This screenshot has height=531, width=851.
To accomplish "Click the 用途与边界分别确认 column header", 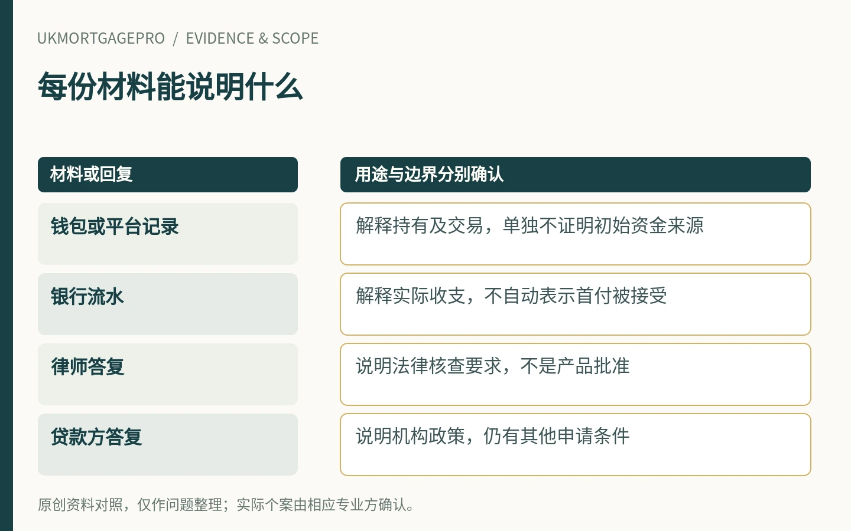I will click(x=576, y=175).
